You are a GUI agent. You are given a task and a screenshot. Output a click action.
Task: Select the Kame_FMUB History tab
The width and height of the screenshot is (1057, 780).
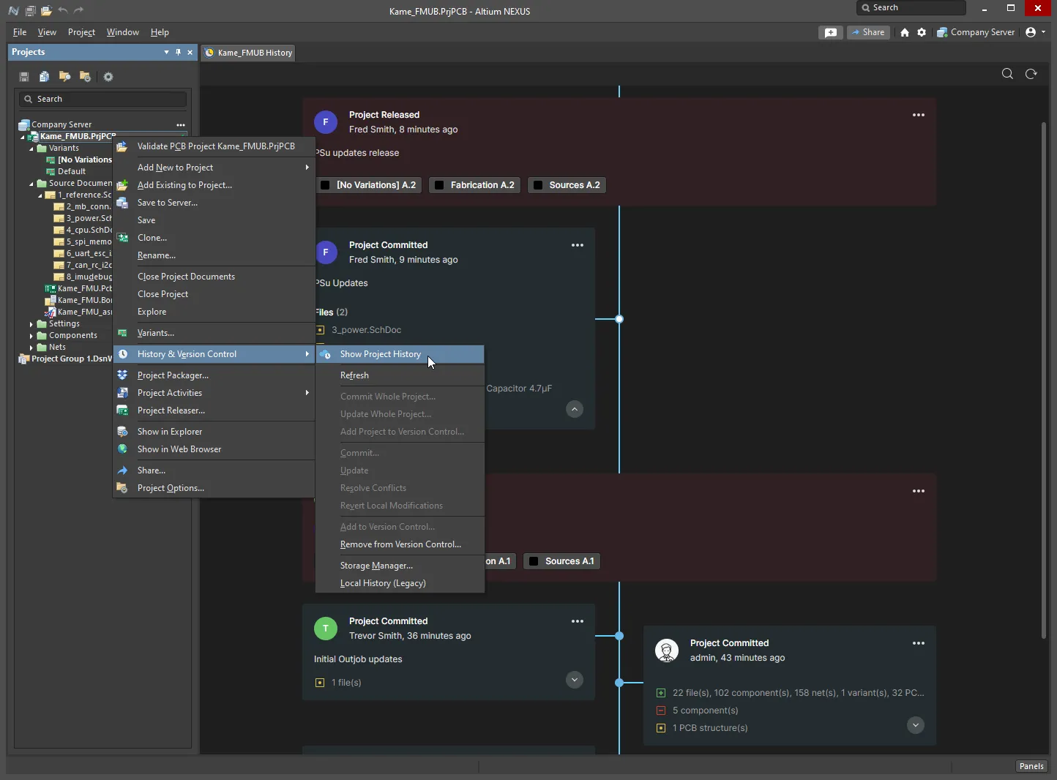point(248,53)
